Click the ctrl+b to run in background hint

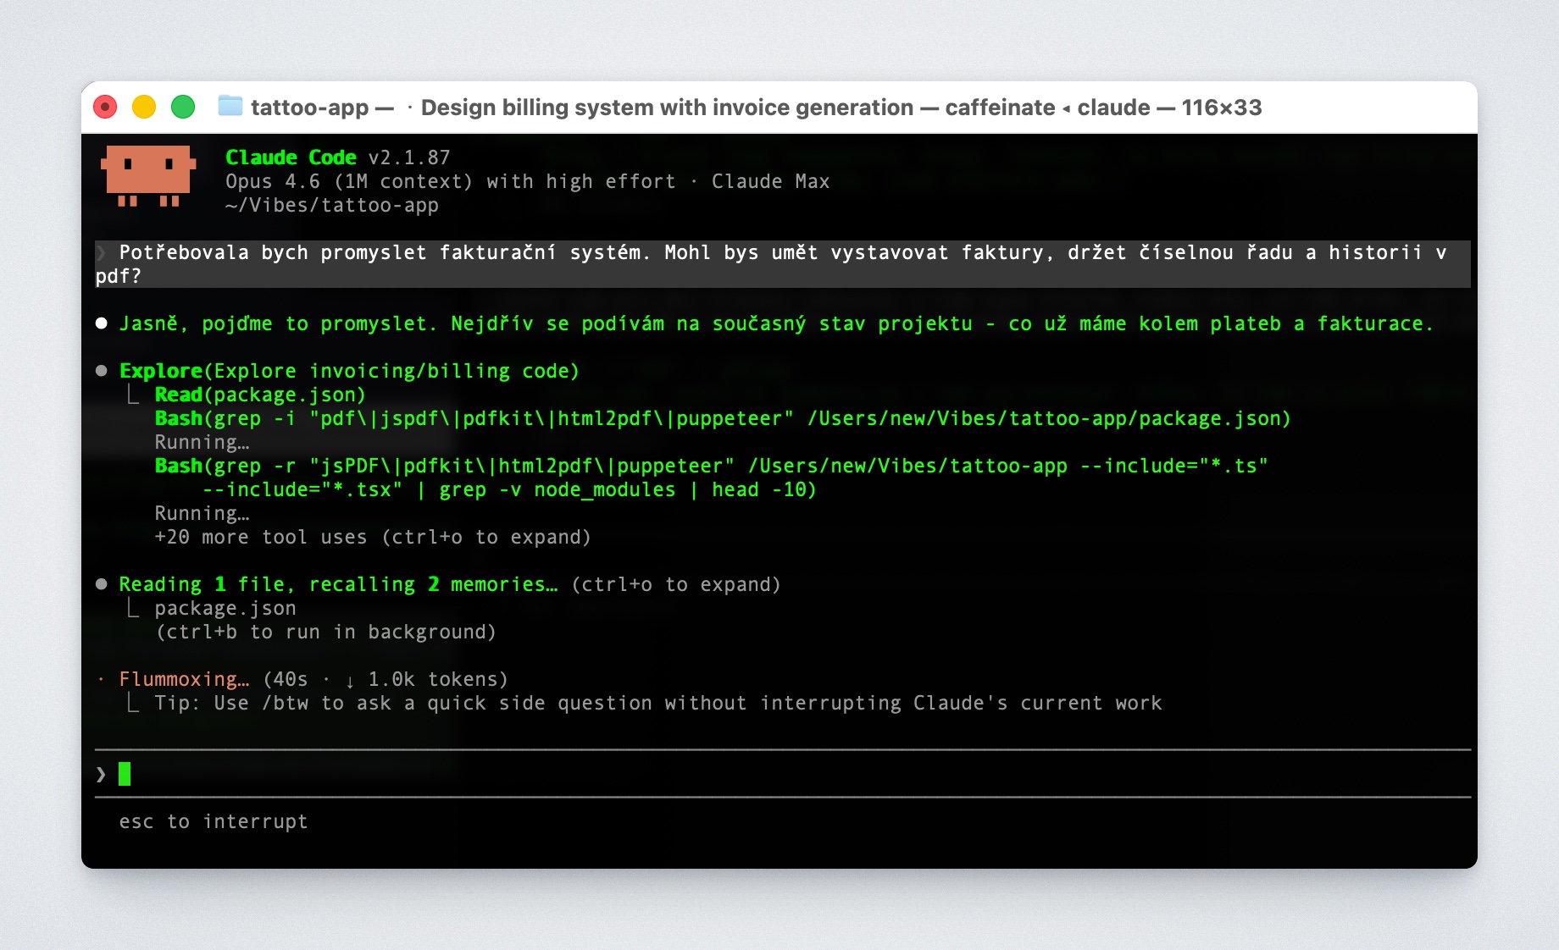(x=325, y=632)
